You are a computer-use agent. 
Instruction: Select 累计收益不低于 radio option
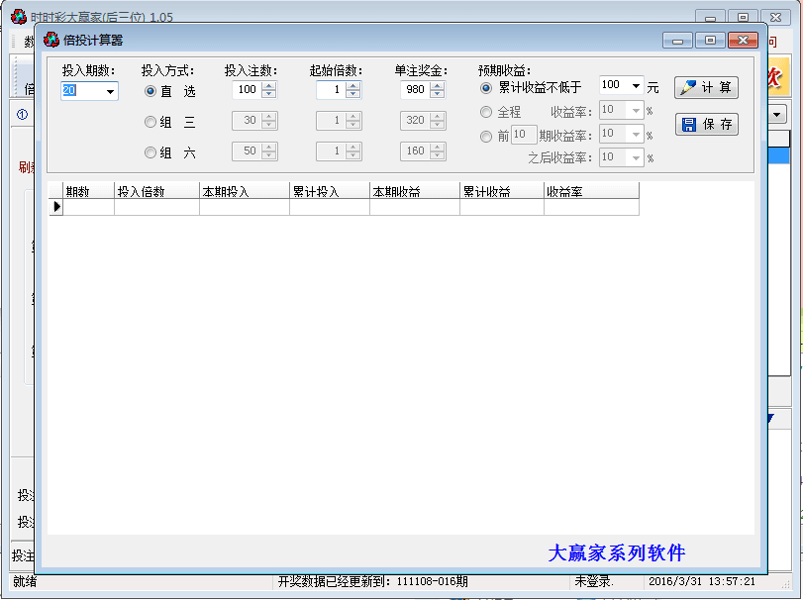(486, 87)
